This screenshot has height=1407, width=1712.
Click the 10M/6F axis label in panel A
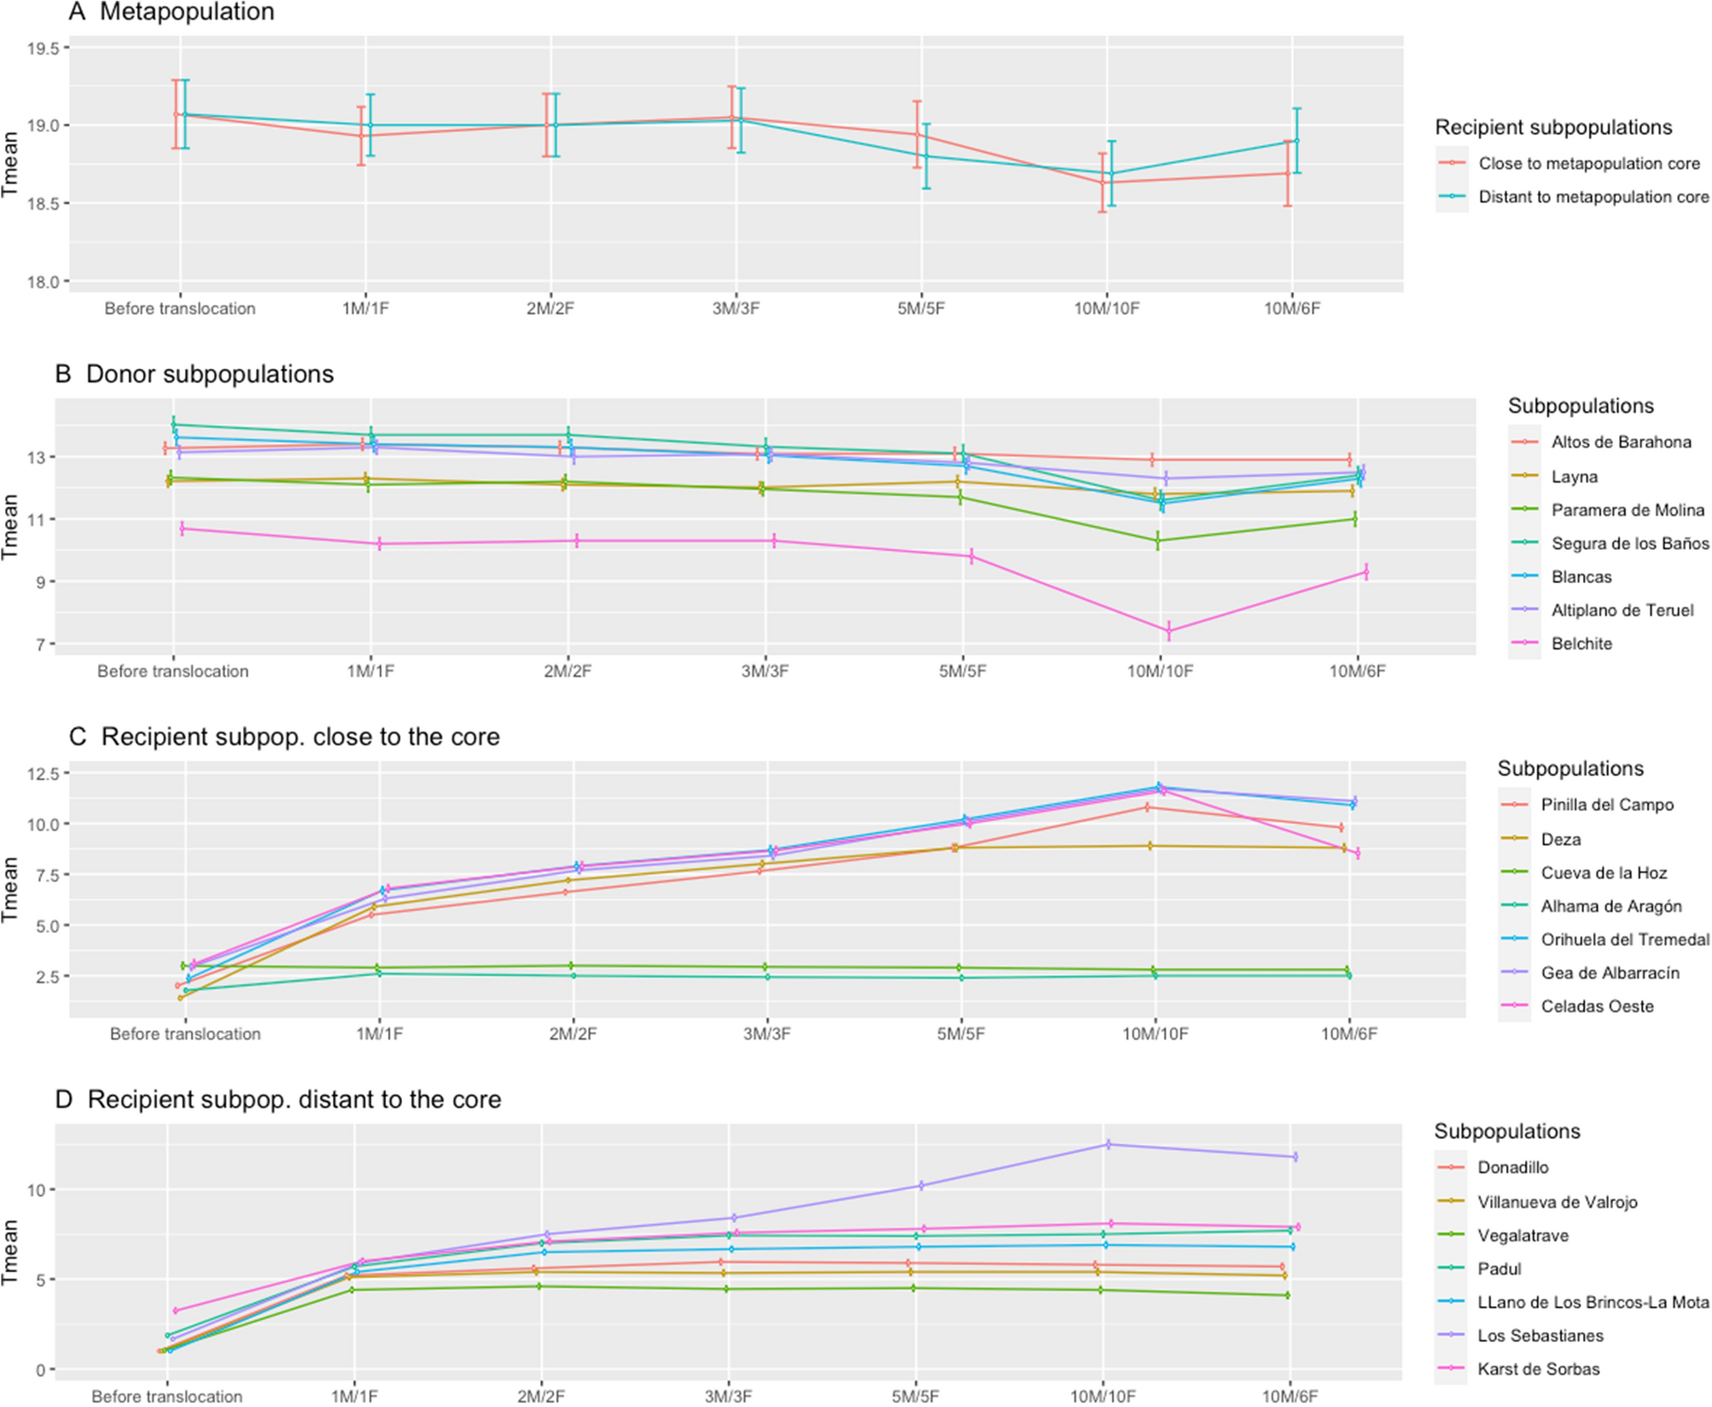pos(1291,308)
